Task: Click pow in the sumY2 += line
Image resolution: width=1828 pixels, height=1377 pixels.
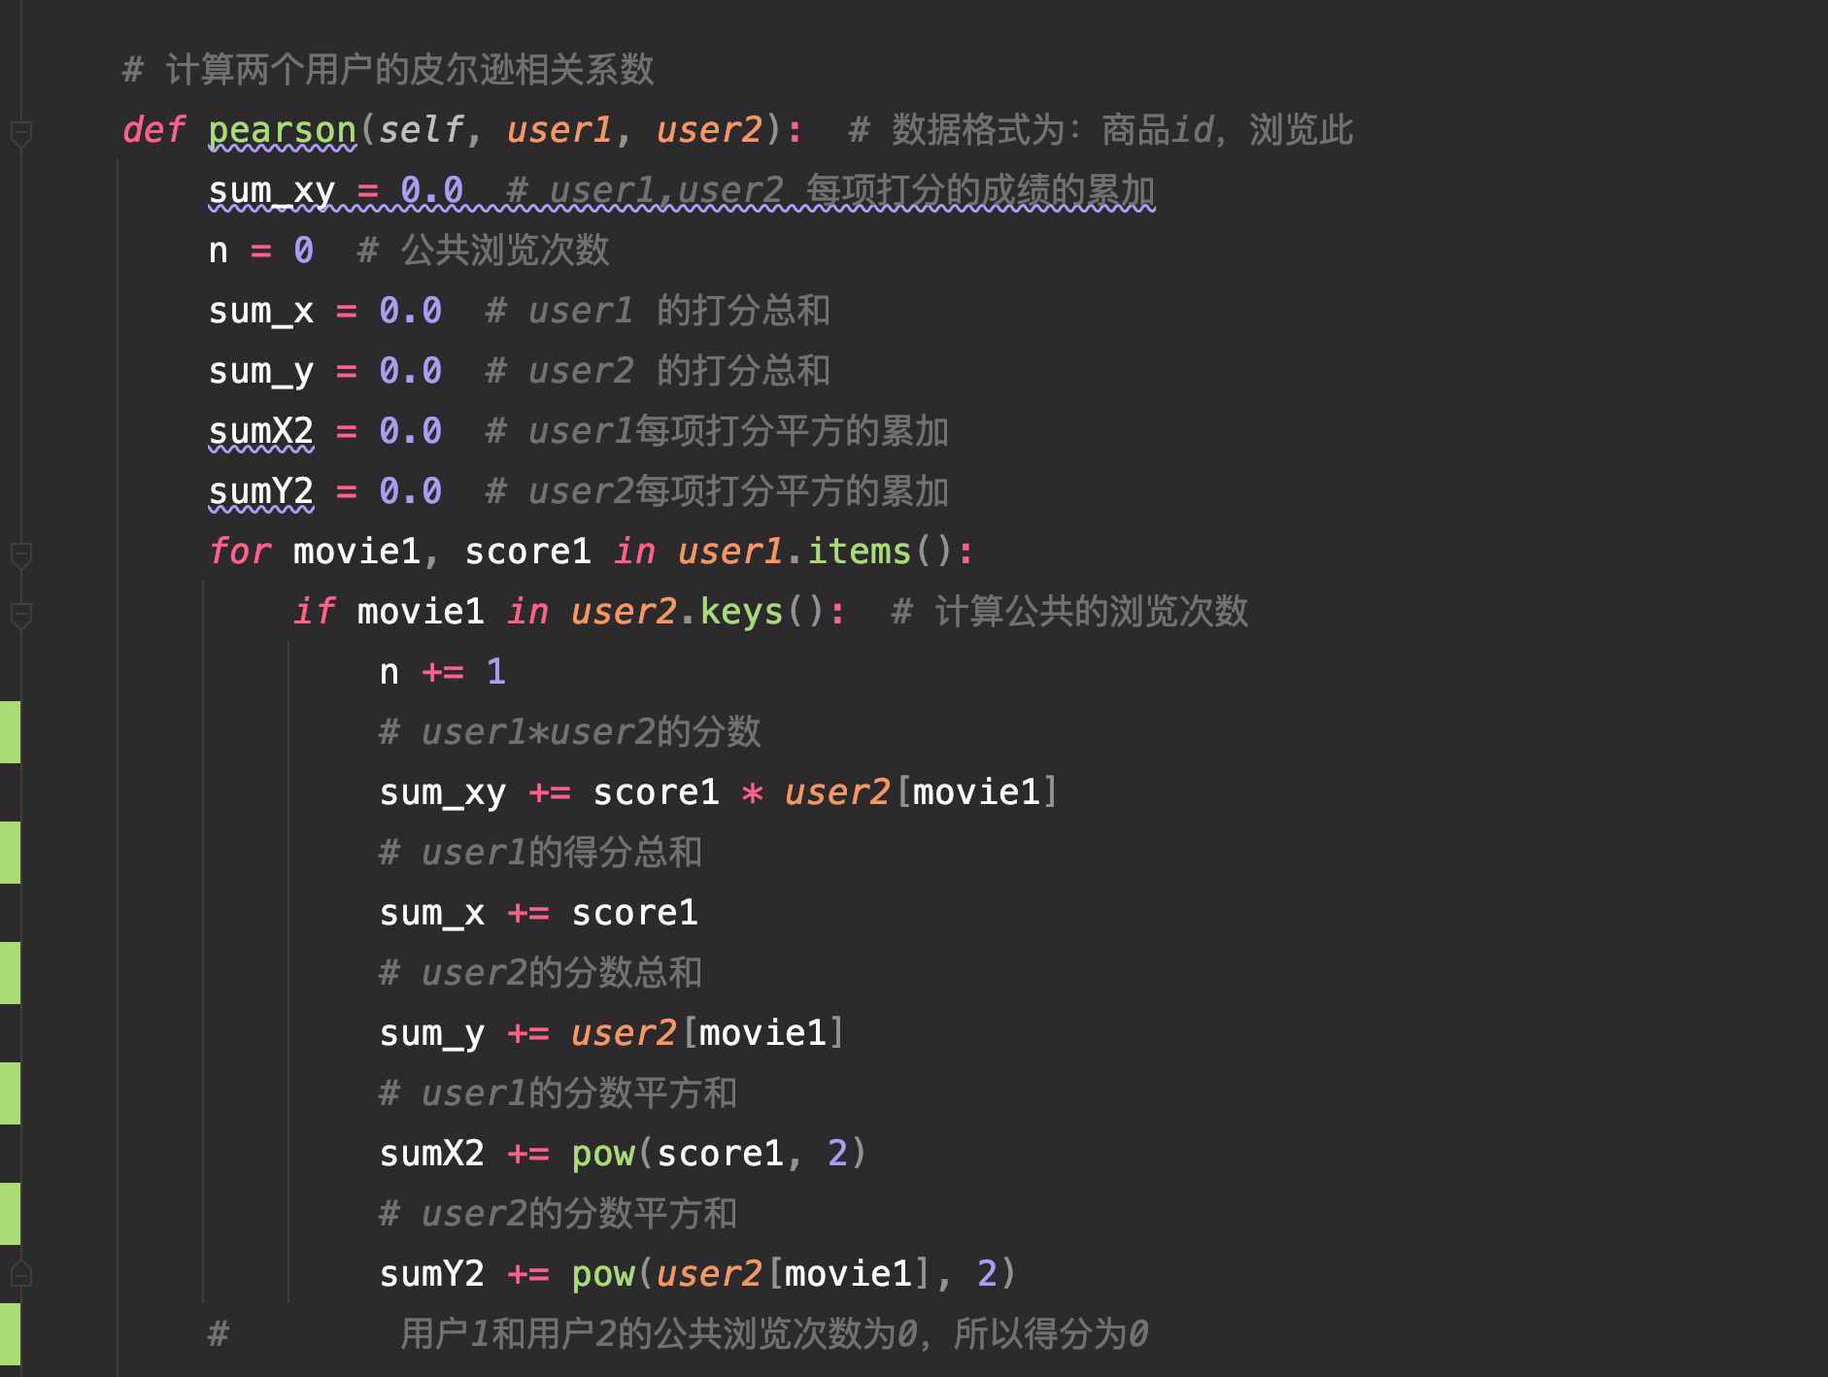Action: (x=603, y=1274)
